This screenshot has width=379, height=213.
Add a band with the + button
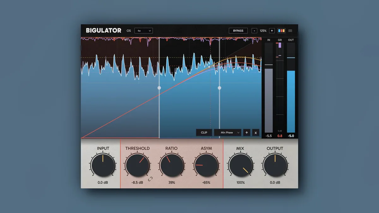click(247, 133)
